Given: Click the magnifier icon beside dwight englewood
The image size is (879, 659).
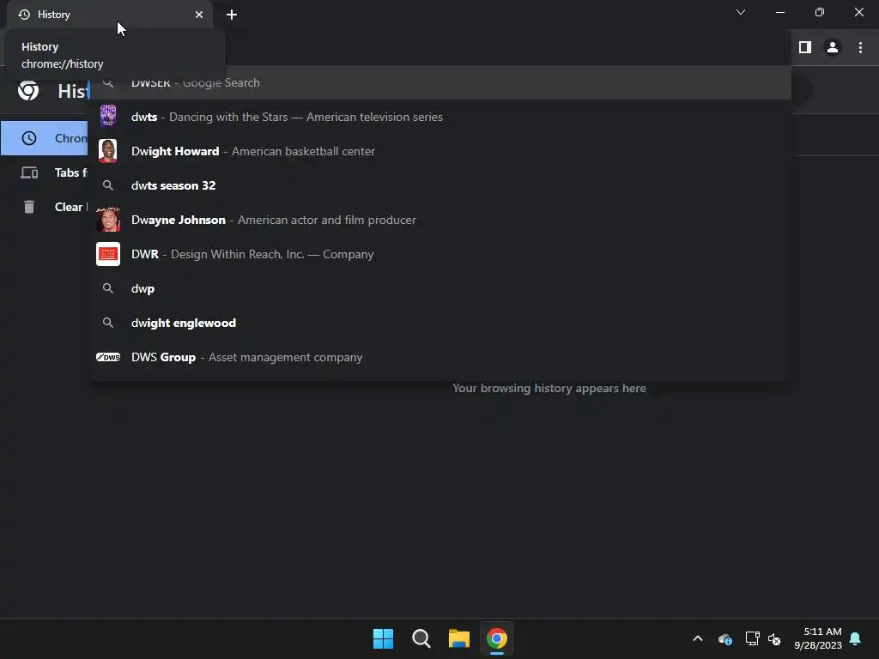Looking at the screenshot, I should tap(108, 323).
